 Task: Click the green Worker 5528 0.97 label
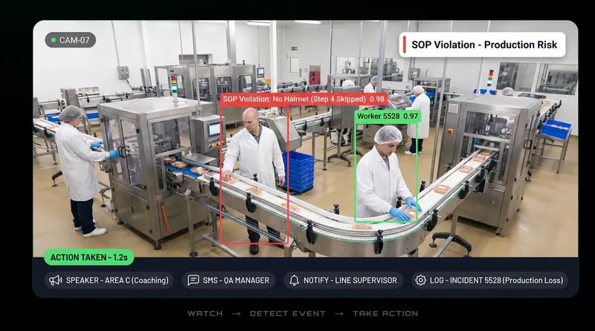(x=387, y=117)
